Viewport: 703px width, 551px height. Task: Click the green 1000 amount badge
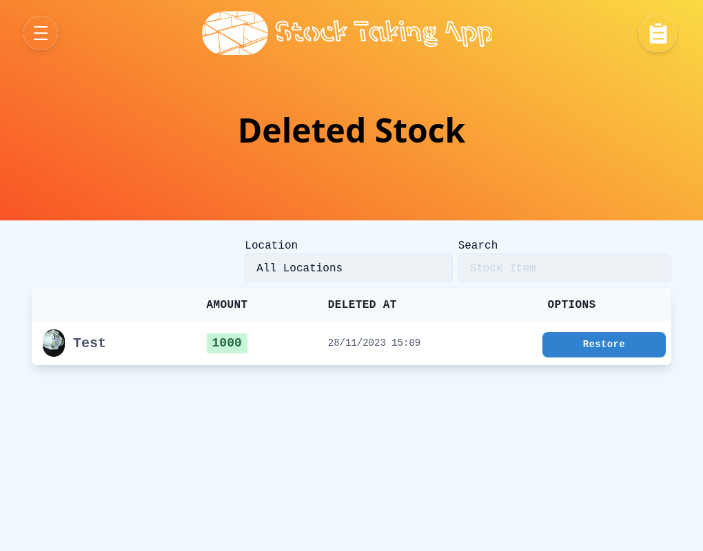[227, 342]
